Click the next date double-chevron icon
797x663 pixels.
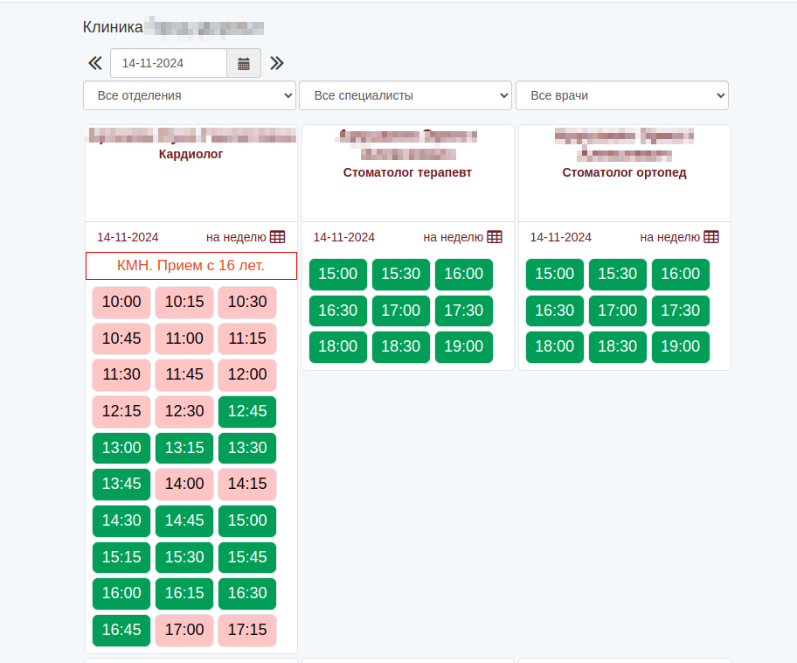click(x=277, y=63)
